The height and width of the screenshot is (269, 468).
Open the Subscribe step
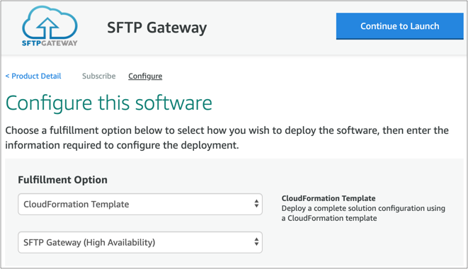tap(99, 76)
